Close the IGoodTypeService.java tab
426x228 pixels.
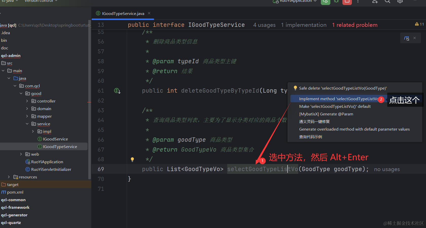pyautogui.click(x=149, y=13)
